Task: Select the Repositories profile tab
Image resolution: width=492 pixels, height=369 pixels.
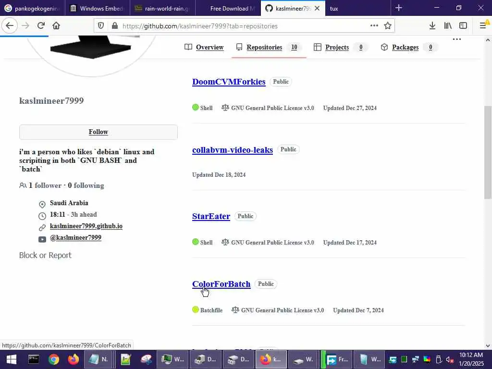Action: (x=269, y=47)
